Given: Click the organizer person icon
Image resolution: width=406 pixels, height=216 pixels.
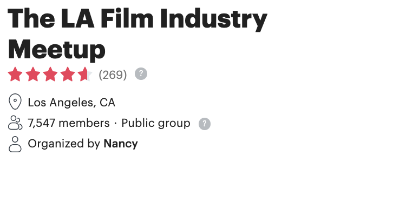Looking at the screenshot, I should (15, 144).
